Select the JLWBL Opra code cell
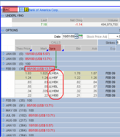The height and width of the screenshot is (137, 120). coord(56,87)
